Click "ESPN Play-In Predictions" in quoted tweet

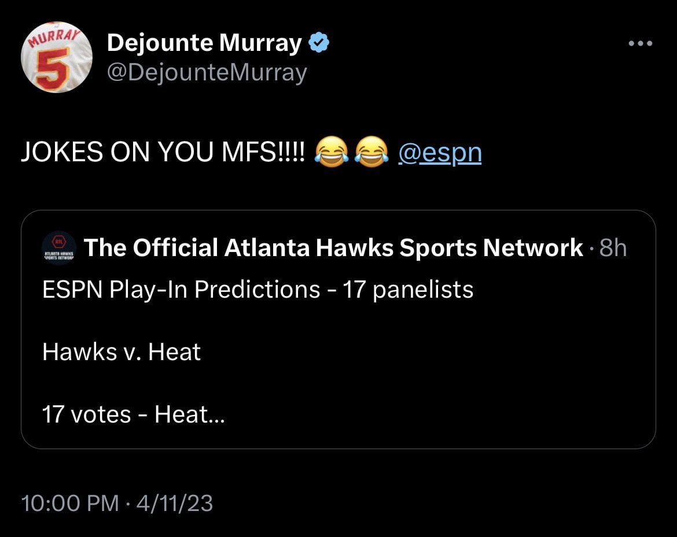181,289
